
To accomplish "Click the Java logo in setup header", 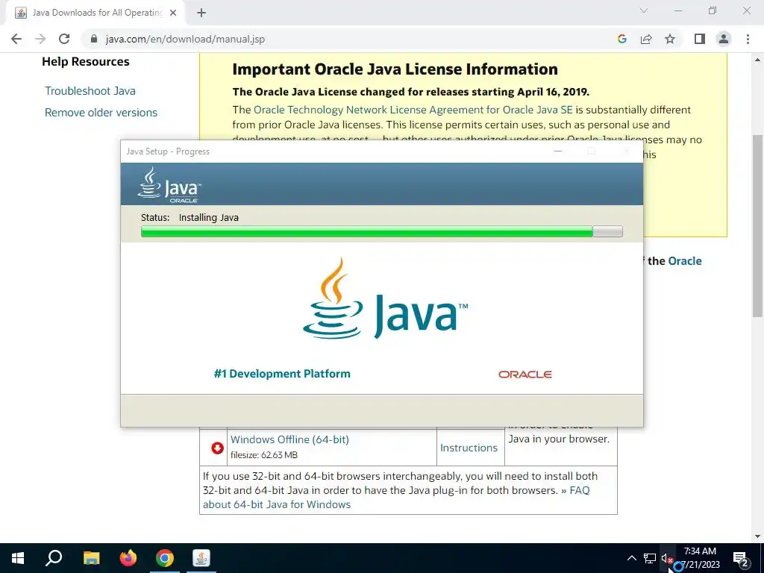I will pos(169,185).
